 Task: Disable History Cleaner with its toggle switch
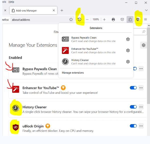[x=133, y=107]
